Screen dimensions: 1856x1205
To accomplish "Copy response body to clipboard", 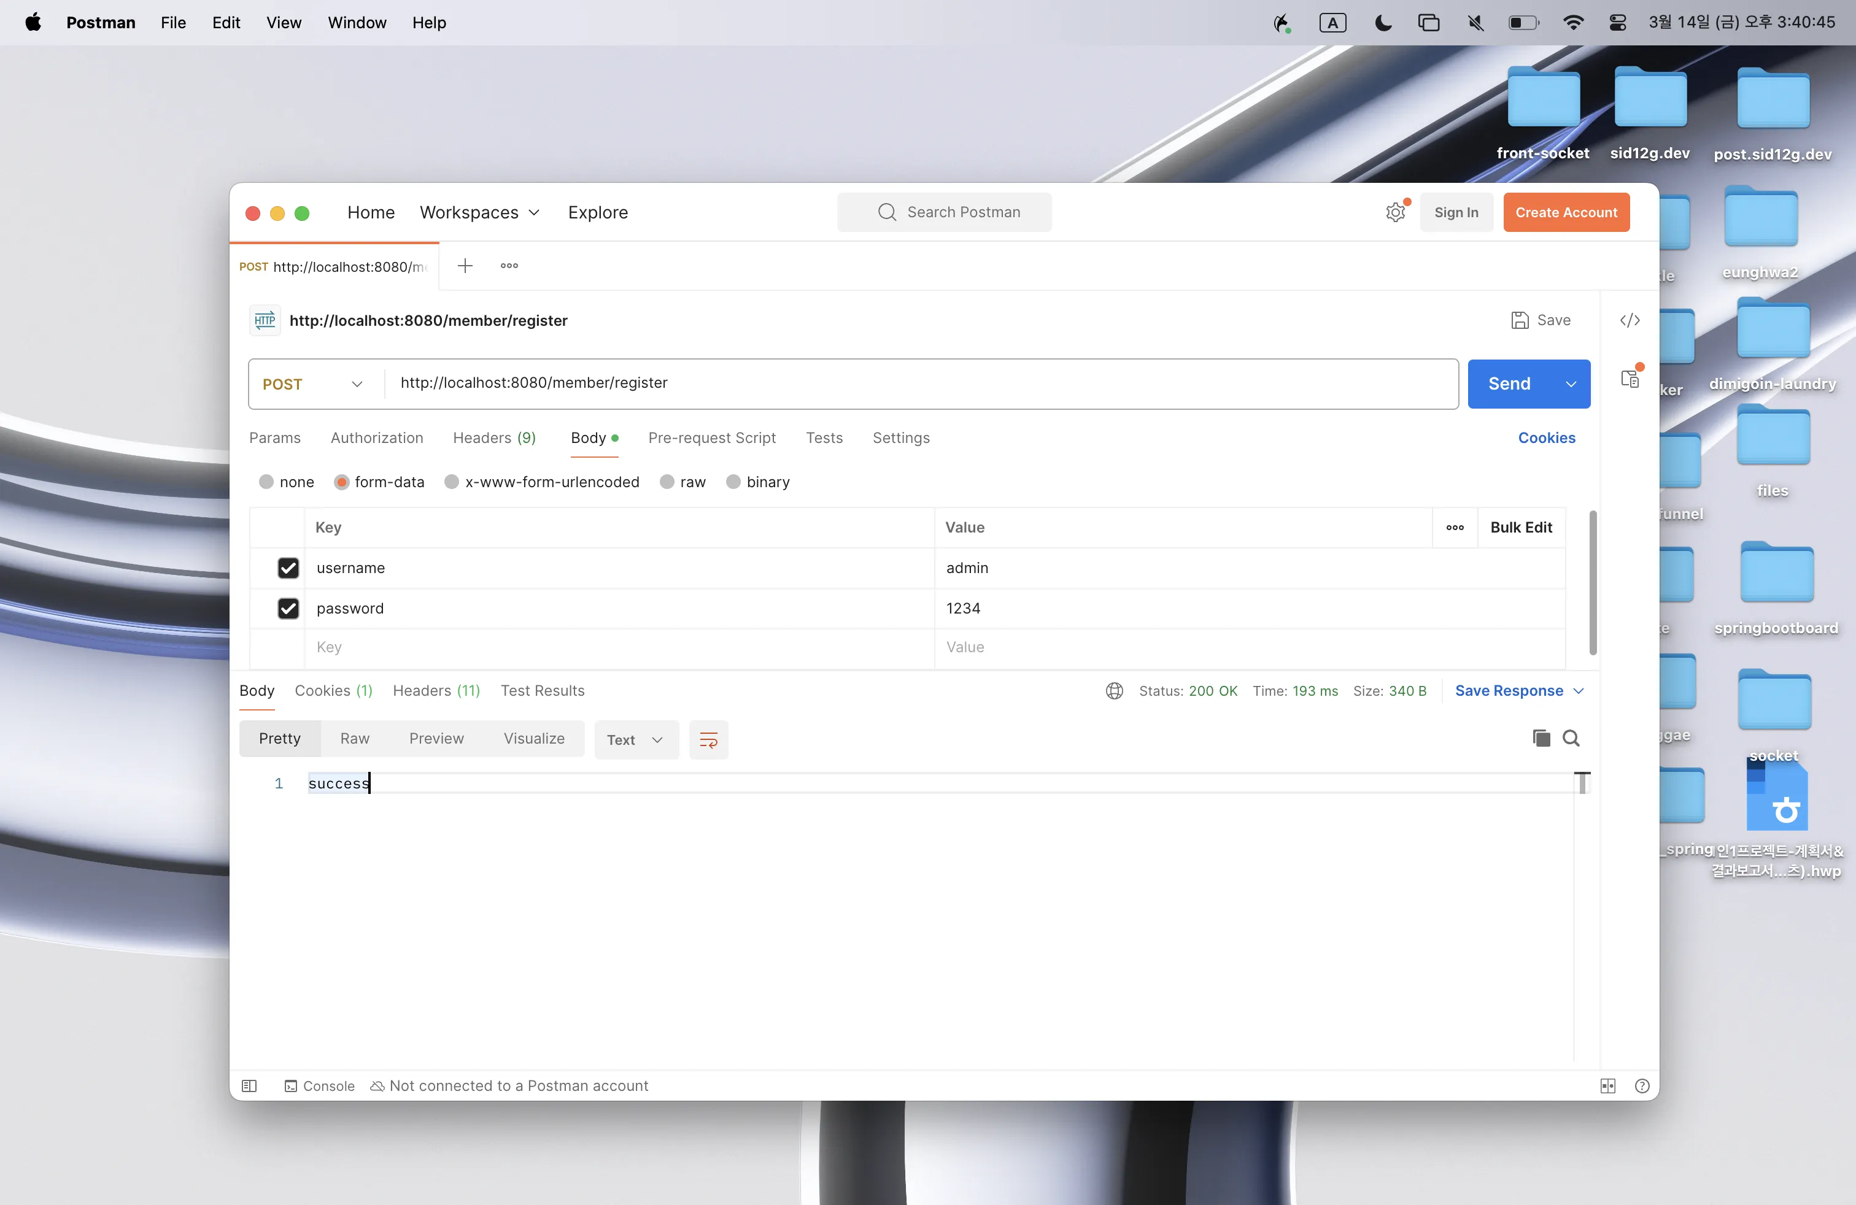I will point(1541,738).
